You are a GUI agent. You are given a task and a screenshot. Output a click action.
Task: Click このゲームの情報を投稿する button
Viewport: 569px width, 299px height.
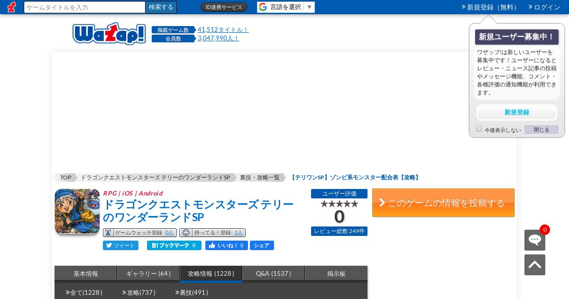443,203
